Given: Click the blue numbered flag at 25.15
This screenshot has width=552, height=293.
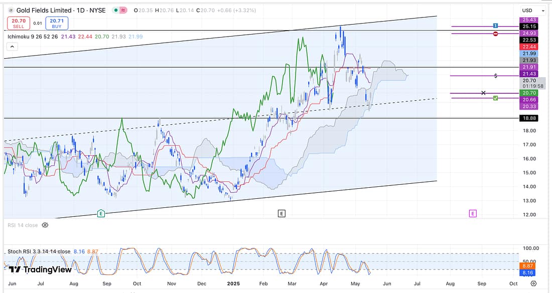Looking at the screenshot, I should (495, 26).
